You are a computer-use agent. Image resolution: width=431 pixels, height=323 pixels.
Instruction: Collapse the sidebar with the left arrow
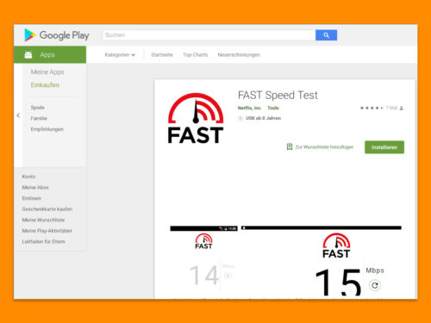[18, 115]
